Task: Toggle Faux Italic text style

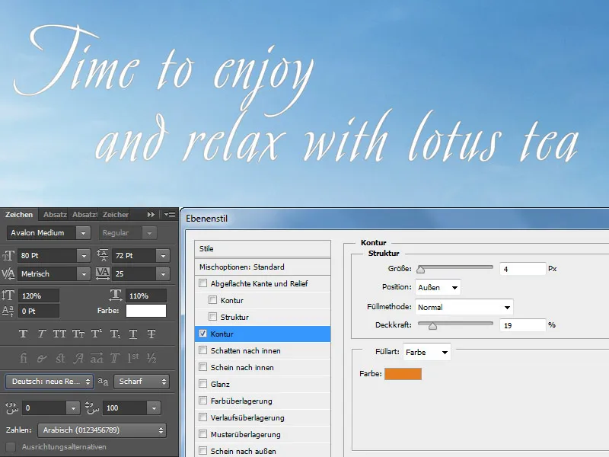Action: coord(42,334)
